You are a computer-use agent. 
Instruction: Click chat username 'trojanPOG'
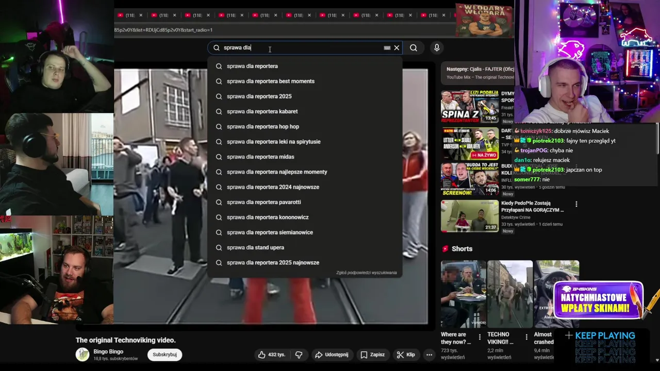[534, 150]
